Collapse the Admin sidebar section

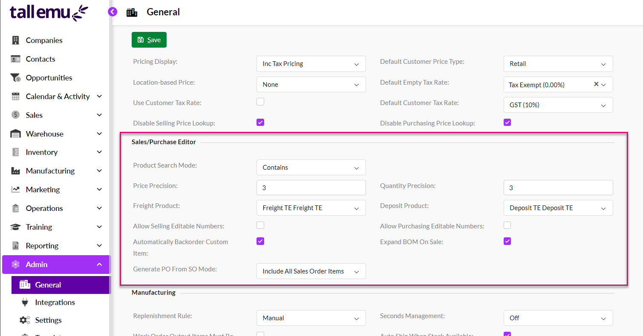point(99,264)
